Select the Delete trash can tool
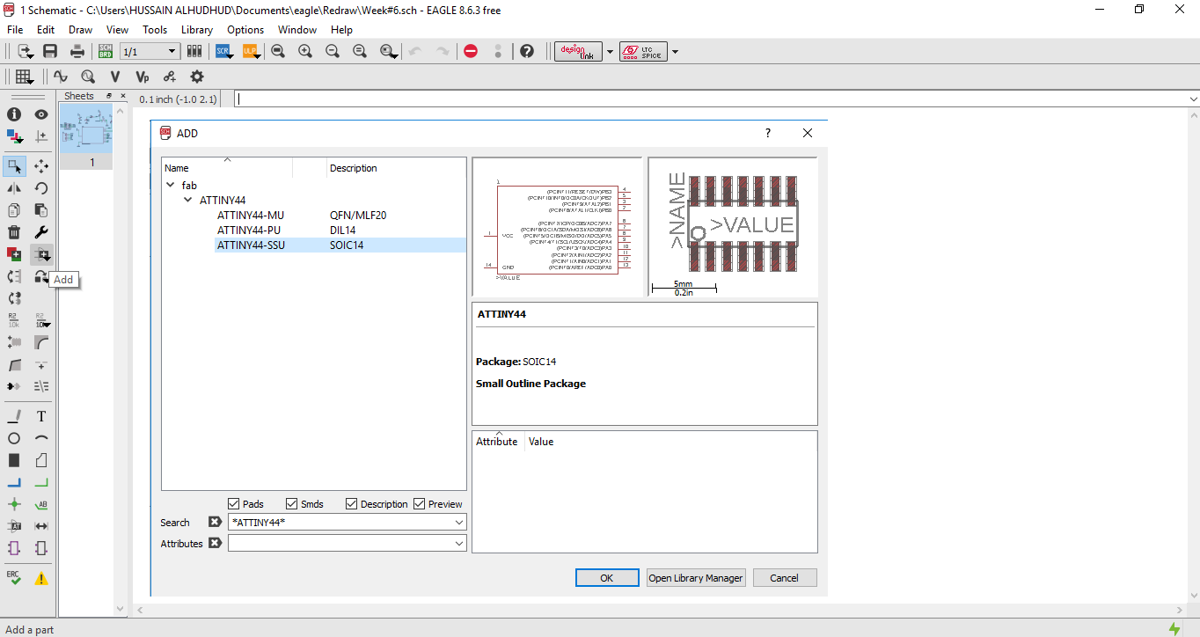Screen dimensions: 1200x637 click(14, 232)
